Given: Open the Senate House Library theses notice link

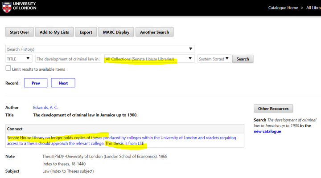Looking at the screenshot, I should point(121,141).
